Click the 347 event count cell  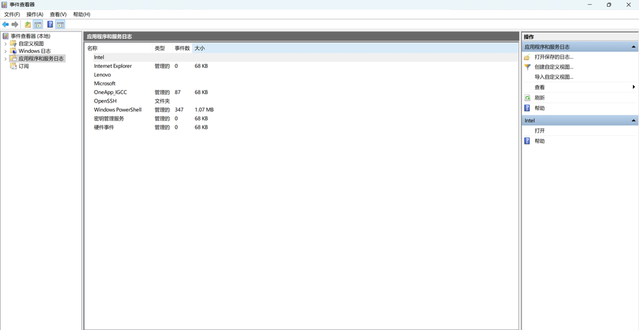(x=179, y=110)
